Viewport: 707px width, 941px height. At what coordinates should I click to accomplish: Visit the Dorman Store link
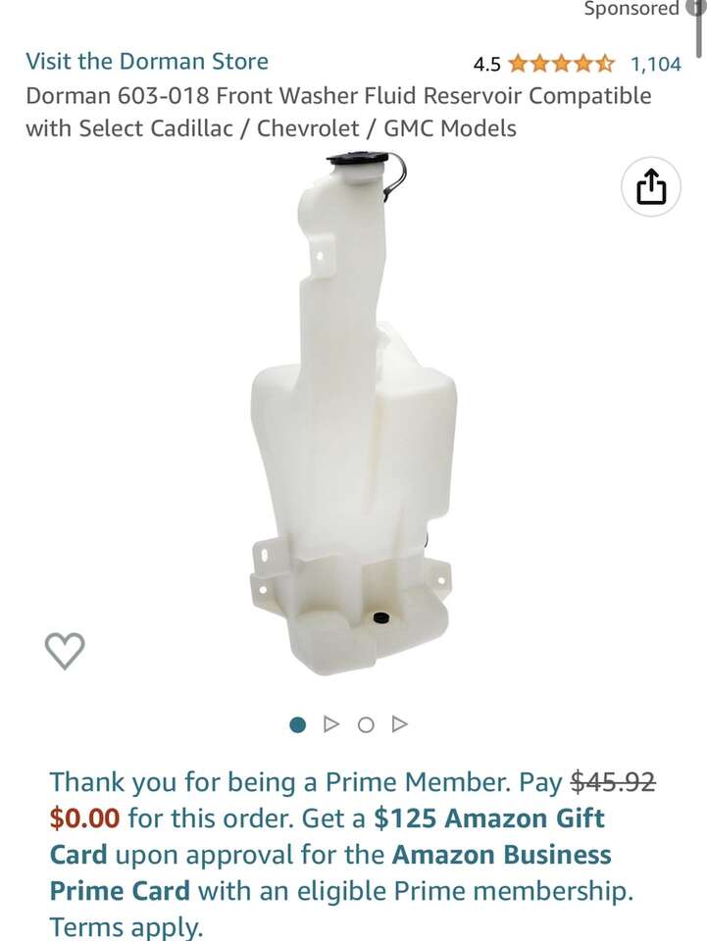[147, 61]
